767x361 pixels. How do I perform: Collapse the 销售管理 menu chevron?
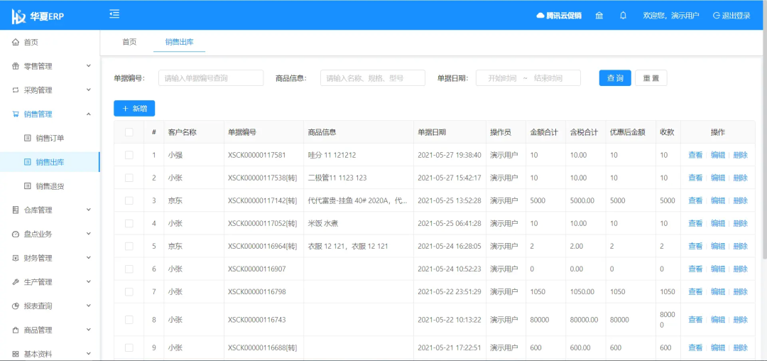pyautogui.click(x=89, y=114)
